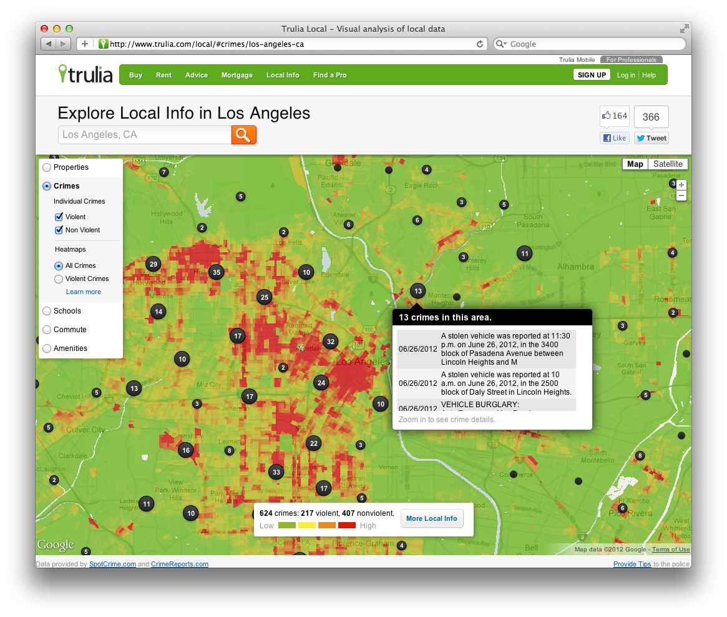Click the browser forward arrow
727x617 pixels.
pyautogui.click(x=64, y=44)
